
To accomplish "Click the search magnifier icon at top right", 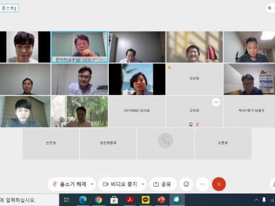I will [270, 8].
